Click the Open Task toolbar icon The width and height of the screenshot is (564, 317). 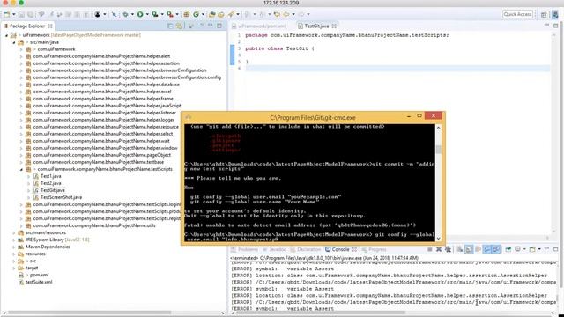click(x=220, y=14)
